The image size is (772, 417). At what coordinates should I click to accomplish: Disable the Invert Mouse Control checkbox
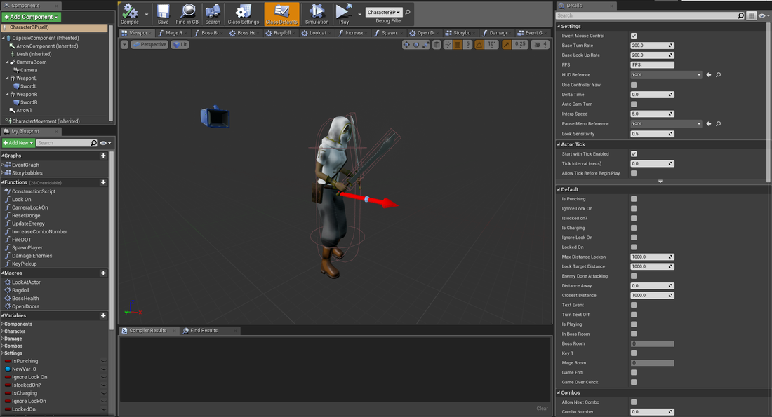coord(634,36)
